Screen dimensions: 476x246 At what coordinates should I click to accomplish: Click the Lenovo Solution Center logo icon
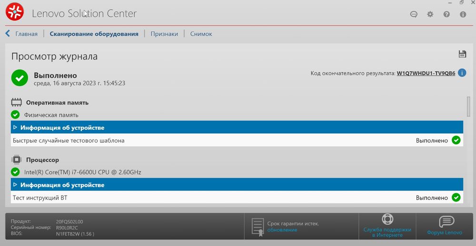point(15,11)
